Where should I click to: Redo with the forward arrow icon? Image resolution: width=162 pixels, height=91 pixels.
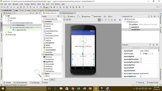14,7
